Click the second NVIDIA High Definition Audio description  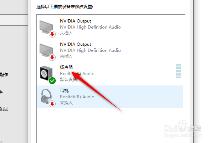pos(90,50)
